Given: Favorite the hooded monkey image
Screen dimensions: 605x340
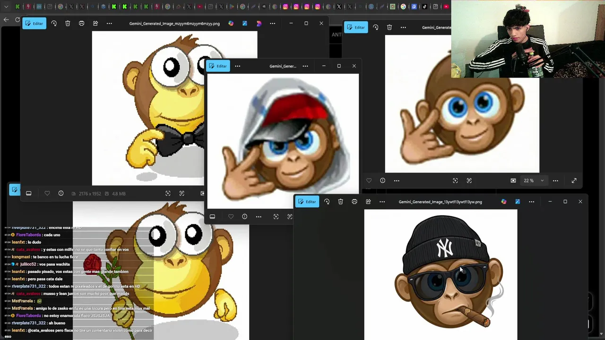Looking at the screenshot, I should click(231, 216).
